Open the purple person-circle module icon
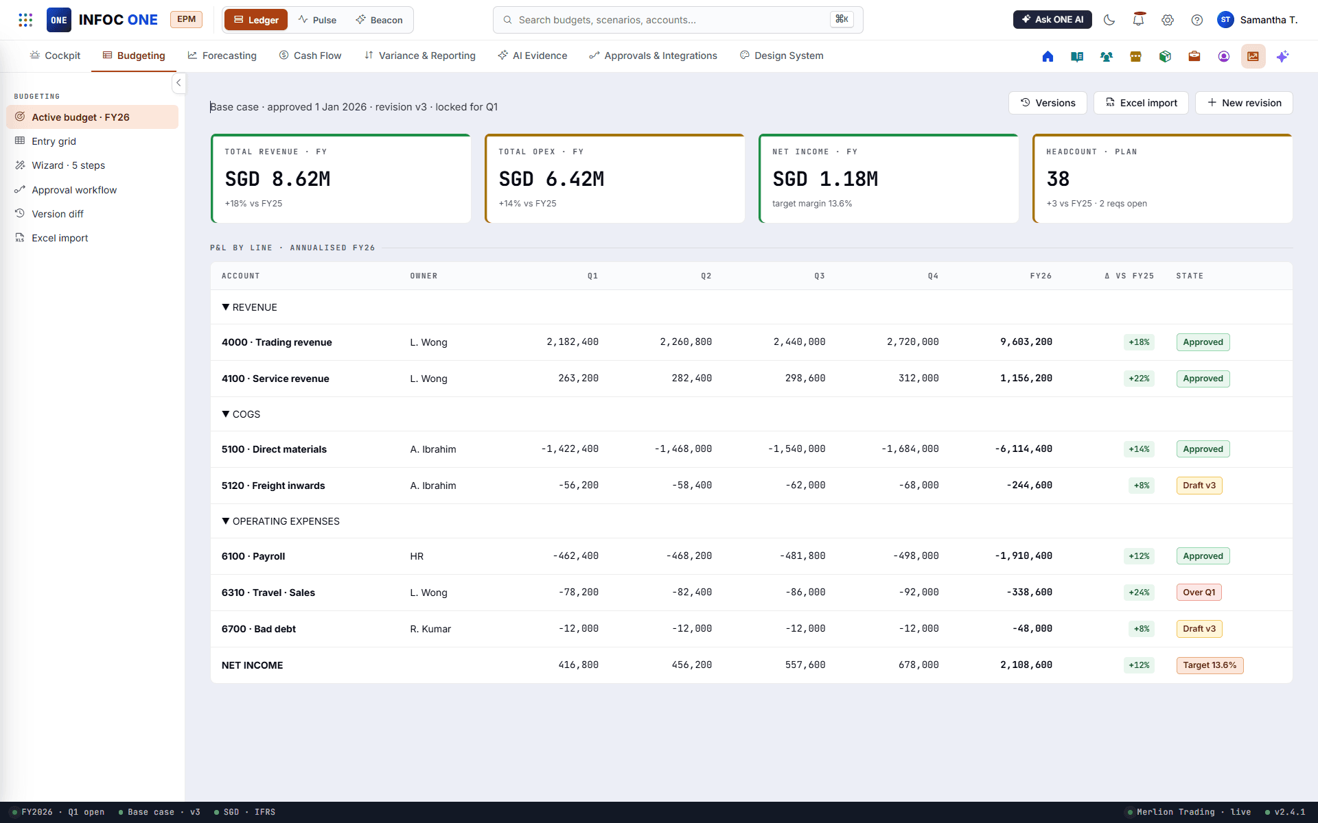The width and height of the screenshot is (1318, 823). coord(1224,56)
